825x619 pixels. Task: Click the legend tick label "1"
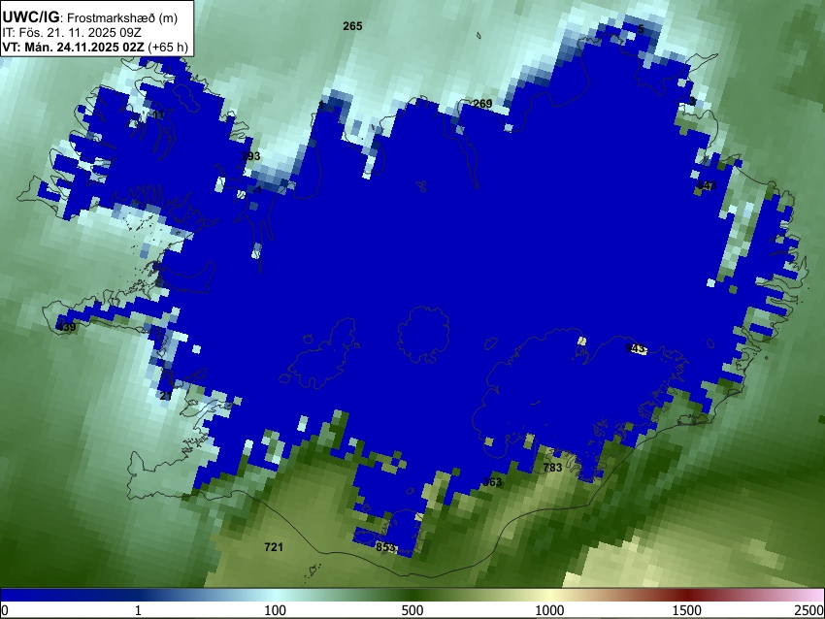point(138,610)
